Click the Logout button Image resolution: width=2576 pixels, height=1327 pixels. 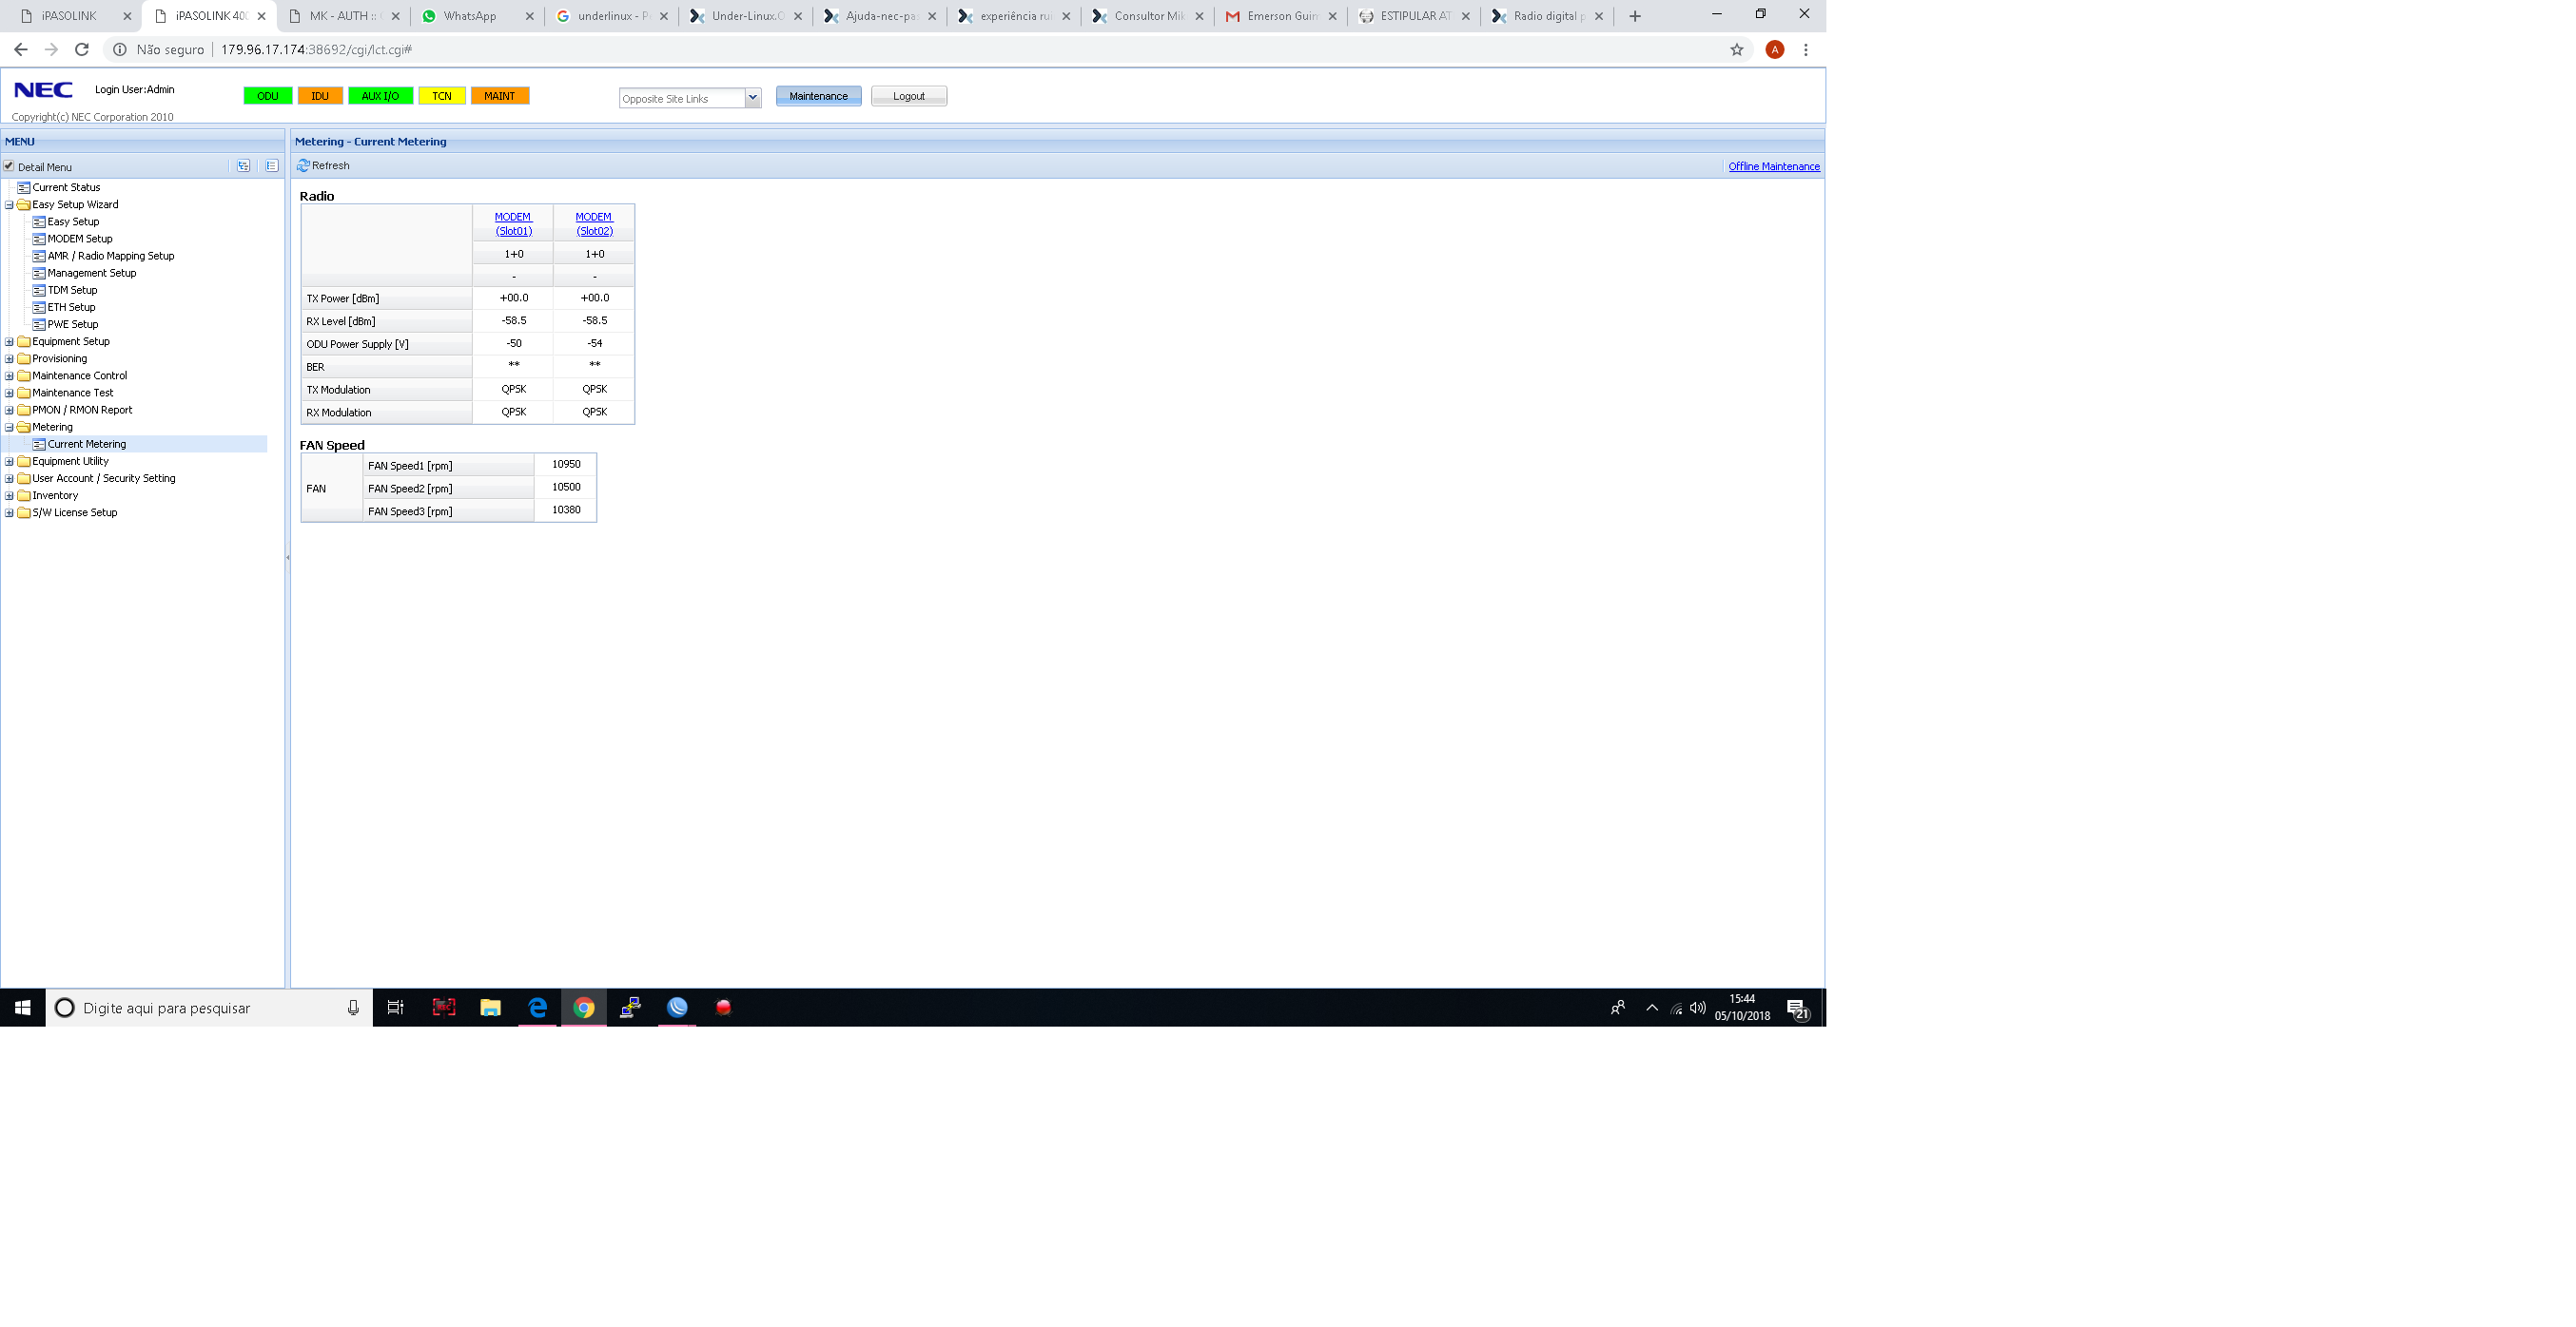[908, 96]
